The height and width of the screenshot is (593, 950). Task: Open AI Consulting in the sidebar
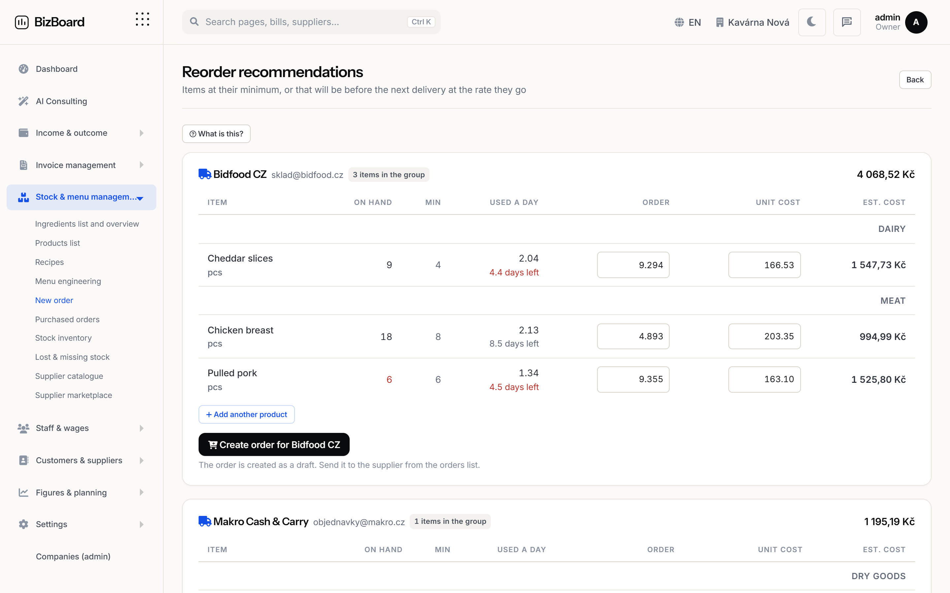click(x=81, y=101)
